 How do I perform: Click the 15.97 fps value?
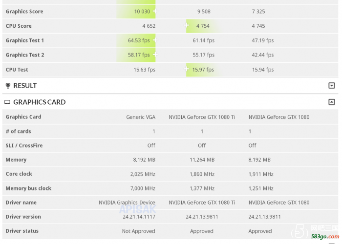coord(203,70)
